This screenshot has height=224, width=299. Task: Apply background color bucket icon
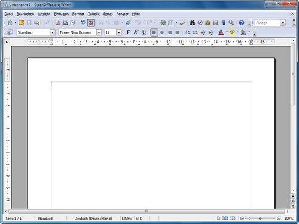tap(243, 32)
